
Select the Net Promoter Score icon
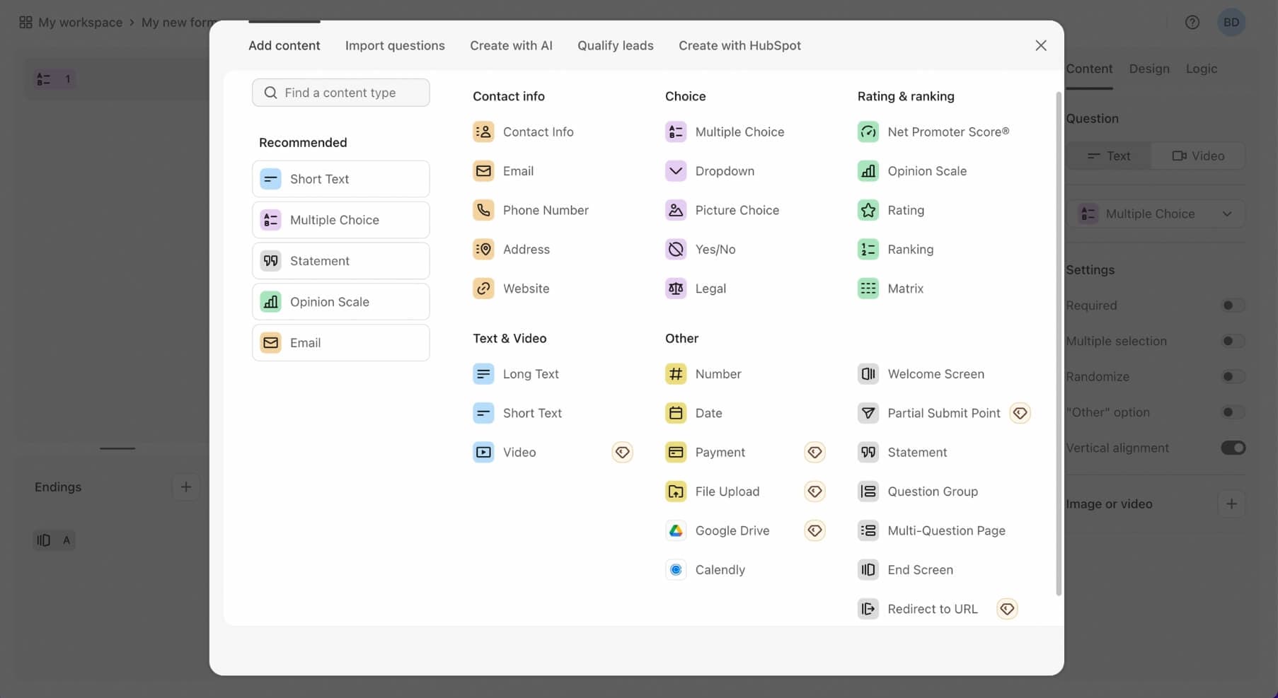(x=868, y=132)
